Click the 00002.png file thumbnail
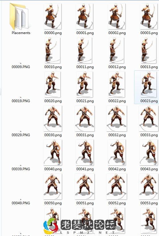Viewport: 159px width, 236px height. click(x=117, y=16)
